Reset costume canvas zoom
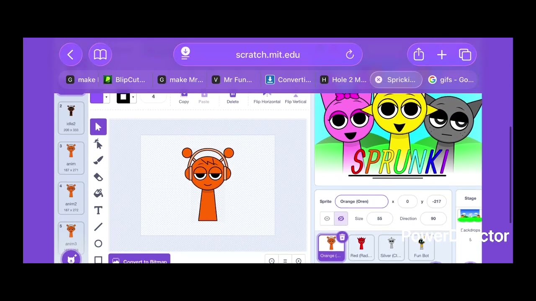This screenshot has height=301, width=536. pyautogui.click(x=285, y=261)
